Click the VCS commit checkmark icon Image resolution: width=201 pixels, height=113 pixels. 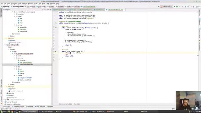point(188,7)
